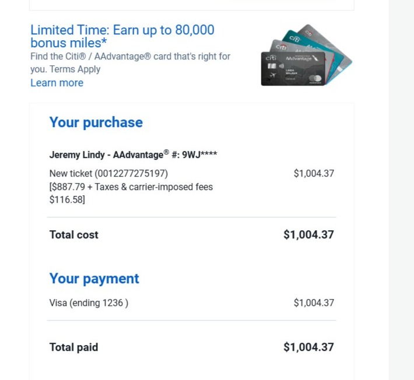Click the Visa ending 1236 payment line
The image size is (414, 380).
click(89, 303)
